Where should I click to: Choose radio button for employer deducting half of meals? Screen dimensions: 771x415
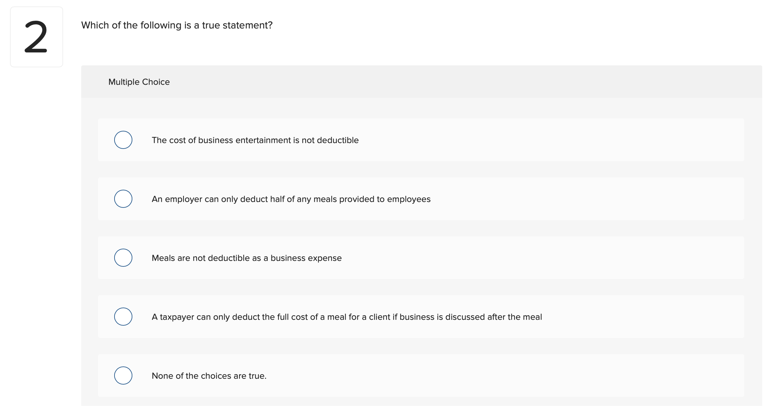pos(123,199)
